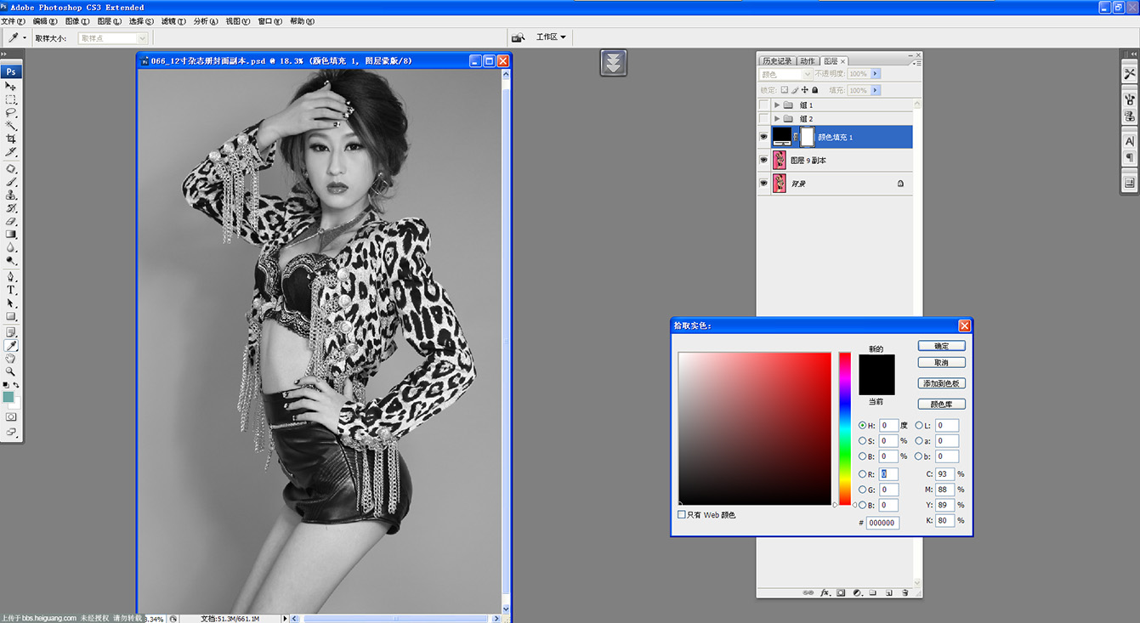Select the Move tool
This screenshot has width=1140, height=623.
[x=11, y=86]
